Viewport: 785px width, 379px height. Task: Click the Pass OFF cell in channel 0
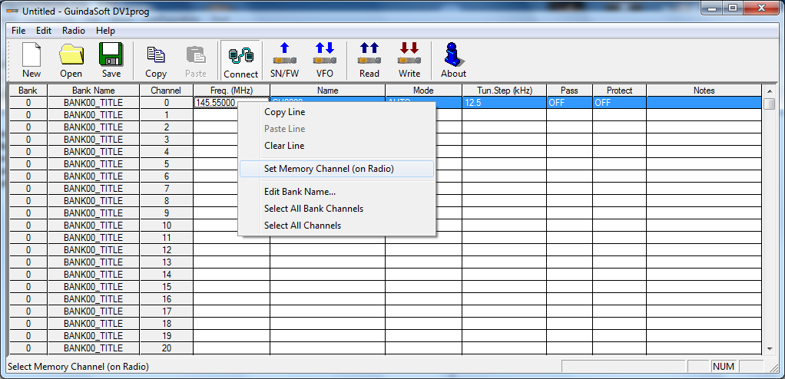pos(569,103)
